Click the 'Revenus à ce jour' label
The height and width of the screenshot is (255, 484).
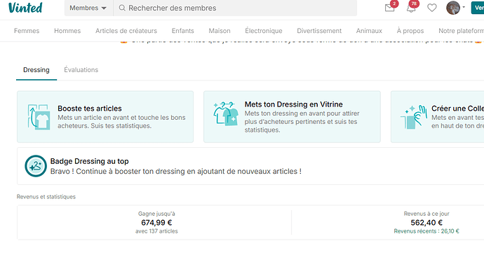pos(426,214)
